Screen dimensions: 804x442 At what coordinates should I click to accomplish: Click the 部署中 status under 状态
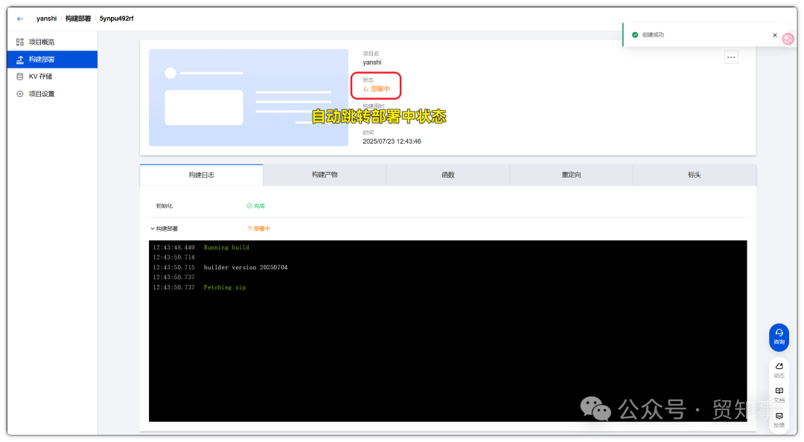tap(380, 89)
